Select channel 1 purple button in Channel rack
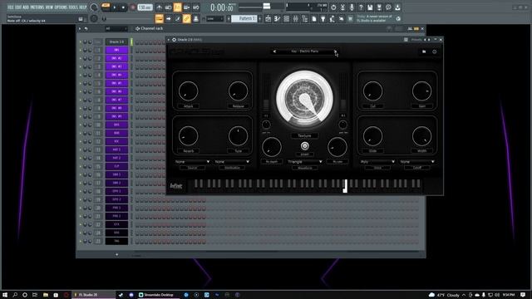Screen dimensions: 532x299 [116, 50]
